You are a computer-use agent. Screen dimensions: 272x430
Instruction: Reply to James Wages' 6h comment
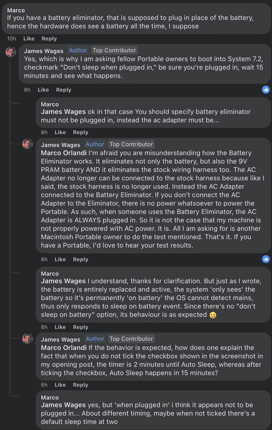click(81, 385)
